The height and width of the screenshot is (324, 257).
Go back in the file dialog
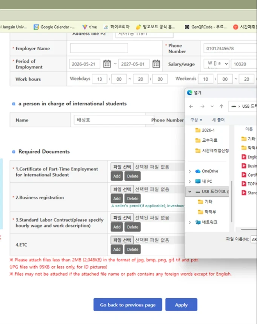click(191, 106)
